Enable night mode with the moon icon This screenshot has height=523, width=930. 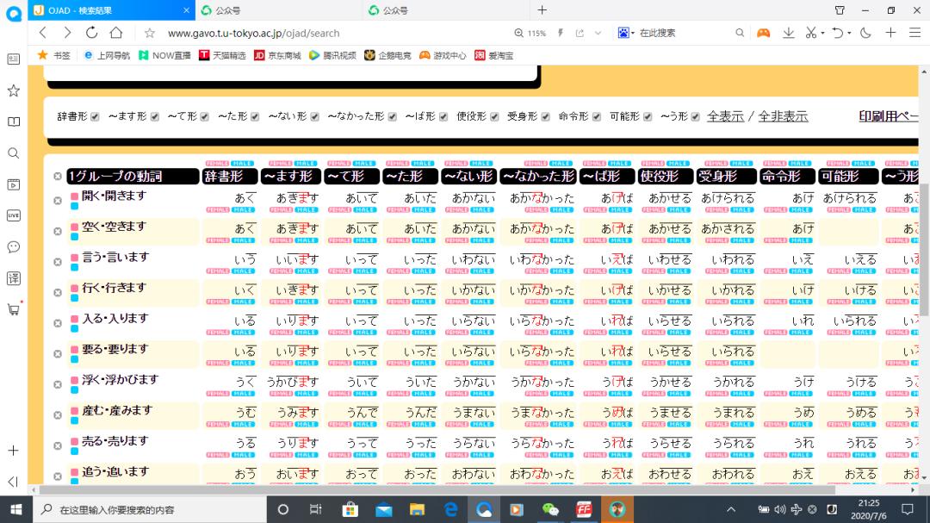tap(865, 32)
